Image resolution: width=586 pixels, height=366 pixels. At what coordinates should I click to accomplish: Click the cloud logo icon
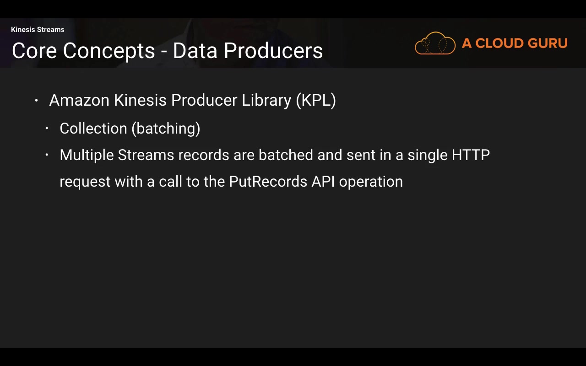click(435, 43)
